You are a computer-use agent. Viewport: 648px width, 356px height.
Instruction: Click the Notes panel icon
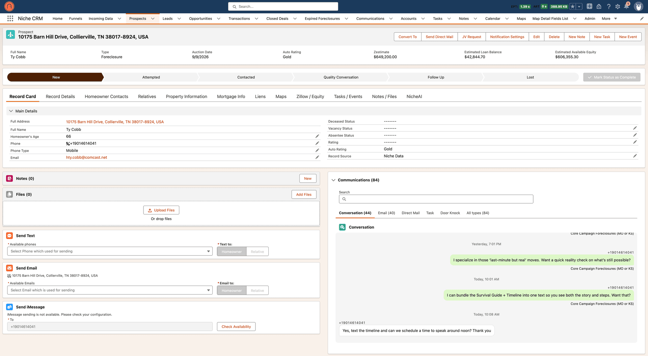coord(9,178)
